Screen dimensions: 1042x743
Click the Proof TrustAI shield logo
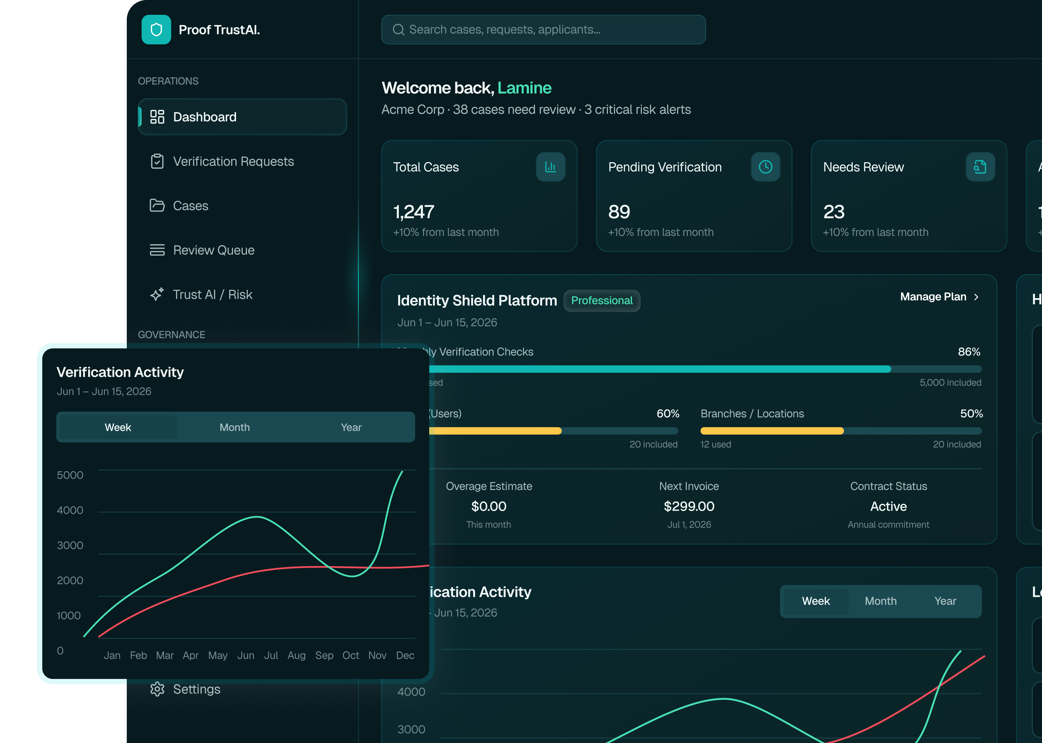coord(156,30)
